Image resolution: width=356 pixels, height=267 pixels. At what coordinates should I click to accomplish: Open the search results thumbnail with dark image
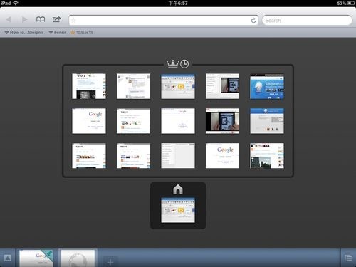(x=89, y=86)
